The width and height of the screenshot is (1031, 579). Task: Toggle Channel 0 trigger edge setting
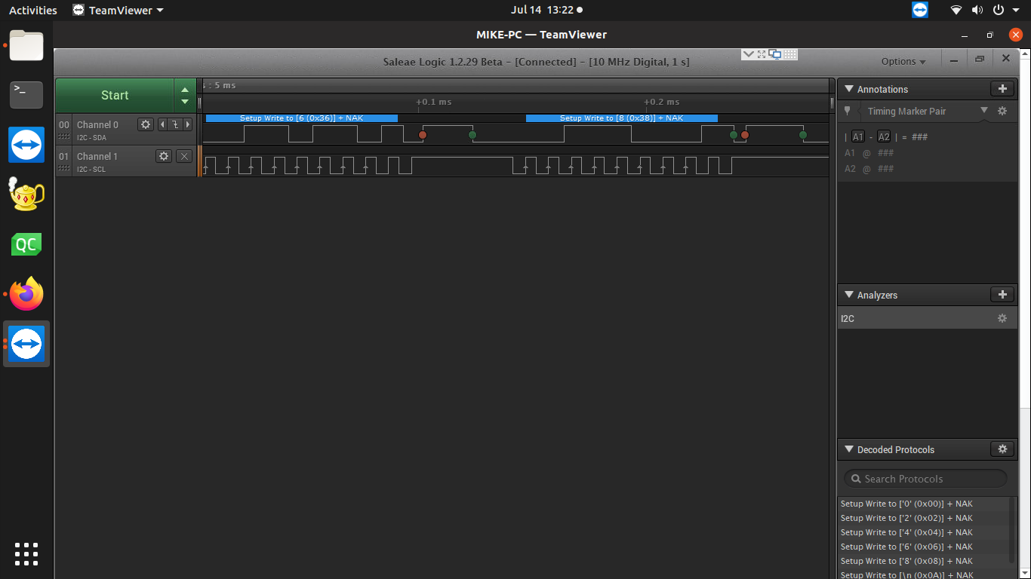coord(175,124)
